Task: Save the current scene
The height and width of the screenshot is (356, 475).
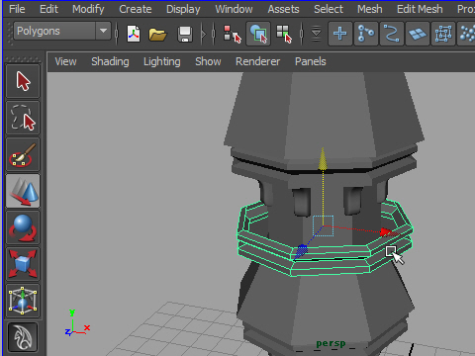Action: tap(185, 34)
